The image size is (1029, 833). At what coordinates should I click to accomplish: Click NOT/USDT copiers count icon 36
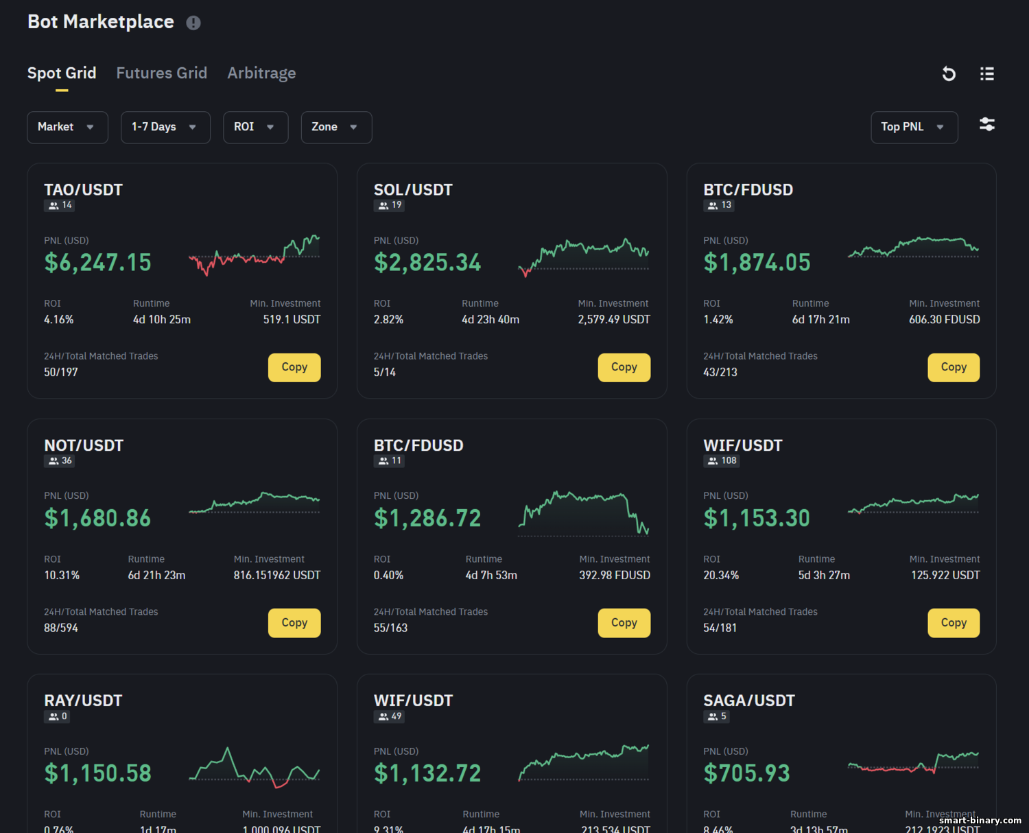click(x=60, y=461)
